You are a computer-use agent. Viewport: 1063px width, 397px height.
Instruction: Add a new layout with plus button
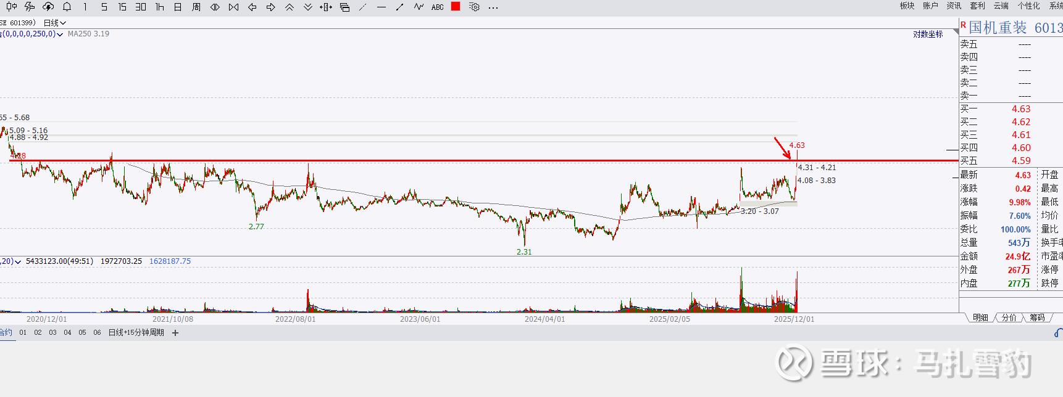175,333
